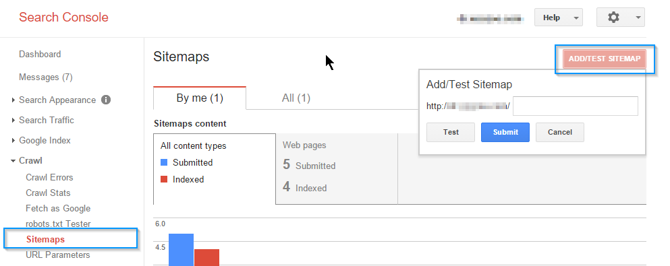Open URL Parameters page
Viewport: 670px width, 266px height.
pos(57,255)
